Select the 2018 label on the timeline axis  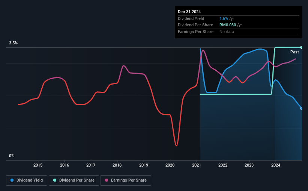pyautogui.click(x=117, y=165)
